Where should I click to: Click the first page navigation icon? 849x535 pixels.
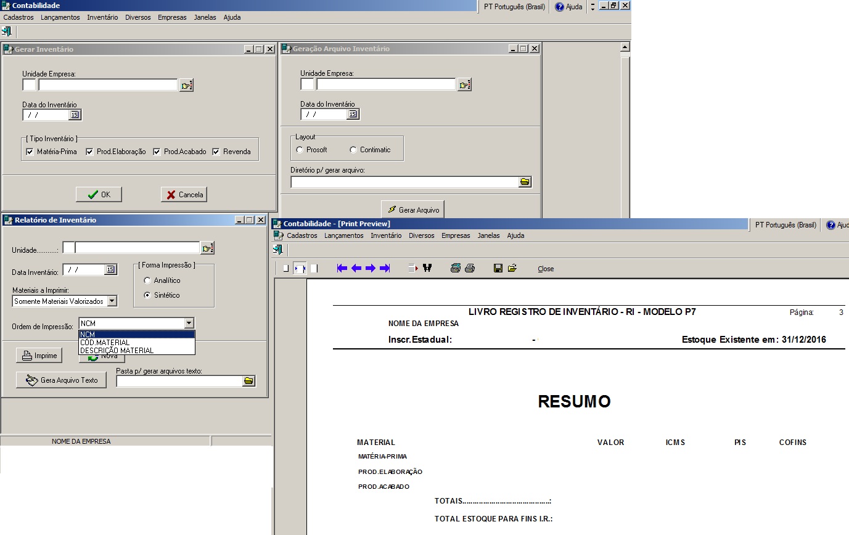(340, 267)
